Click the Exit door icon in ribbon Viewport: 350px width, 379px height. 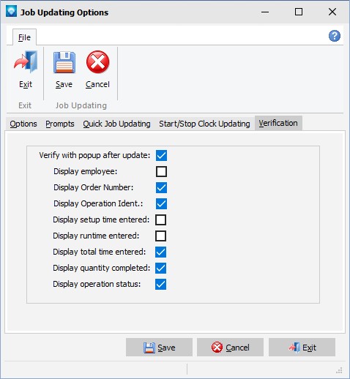click(x=26, y=62)
